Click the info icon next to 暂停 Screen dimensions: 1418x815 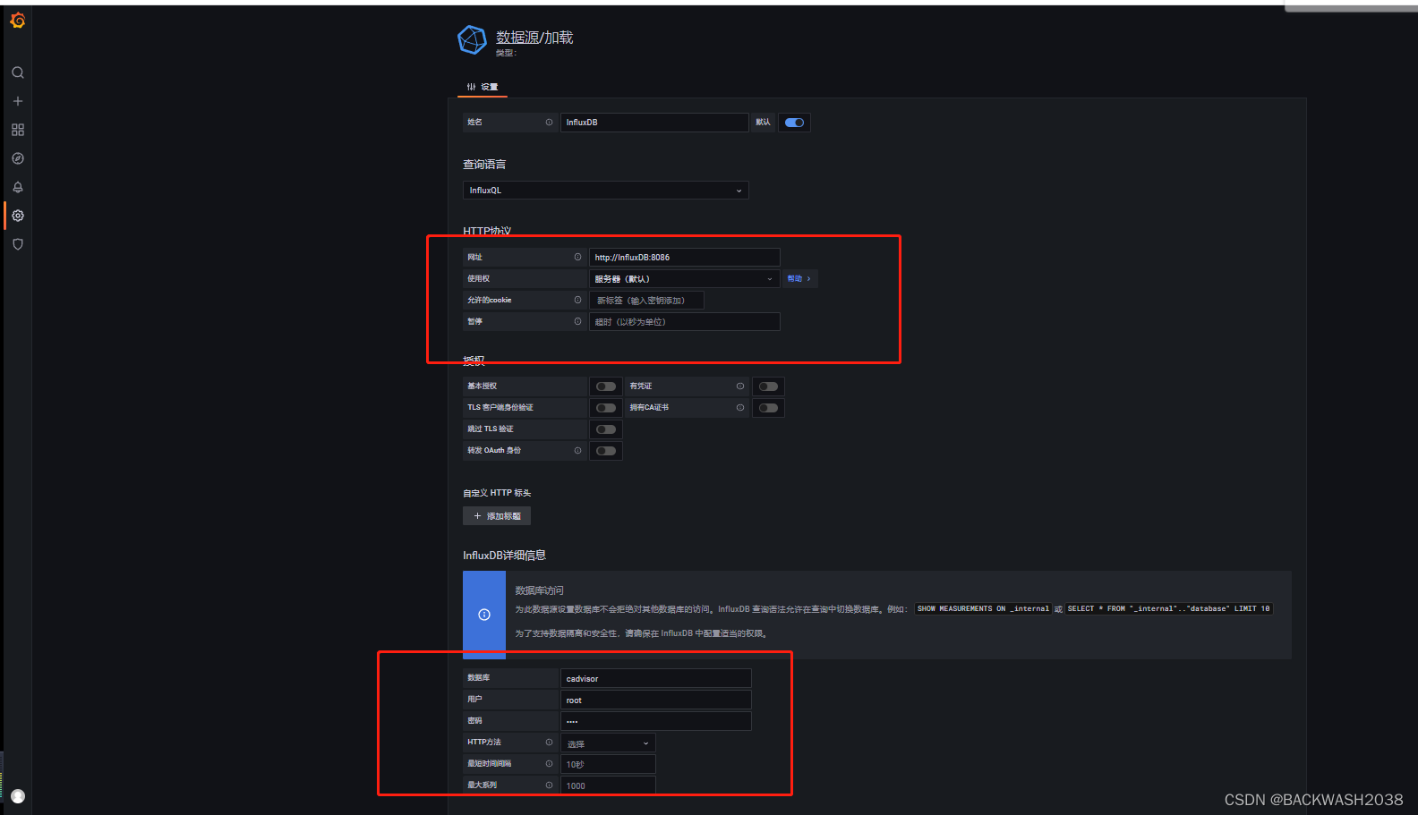pos(577,321)
